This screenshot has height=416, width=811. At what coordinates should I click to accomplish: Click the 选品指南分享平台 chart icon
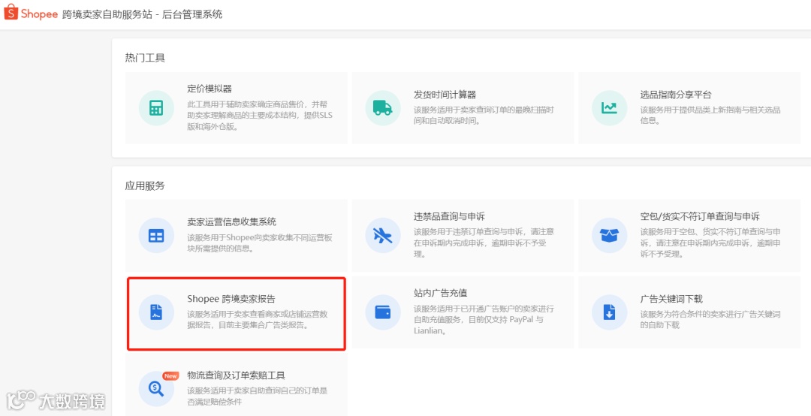point(609,107)
